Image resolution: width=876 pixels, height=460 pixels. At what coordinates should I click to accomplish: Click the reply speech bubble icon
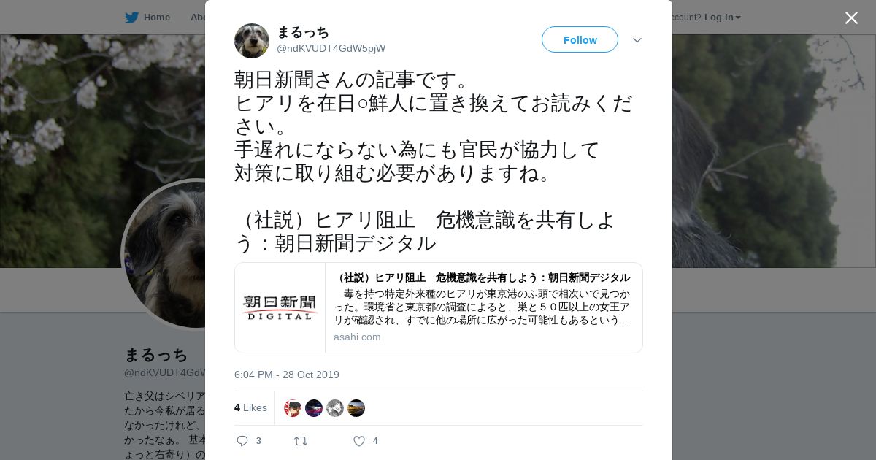(242, 441)
